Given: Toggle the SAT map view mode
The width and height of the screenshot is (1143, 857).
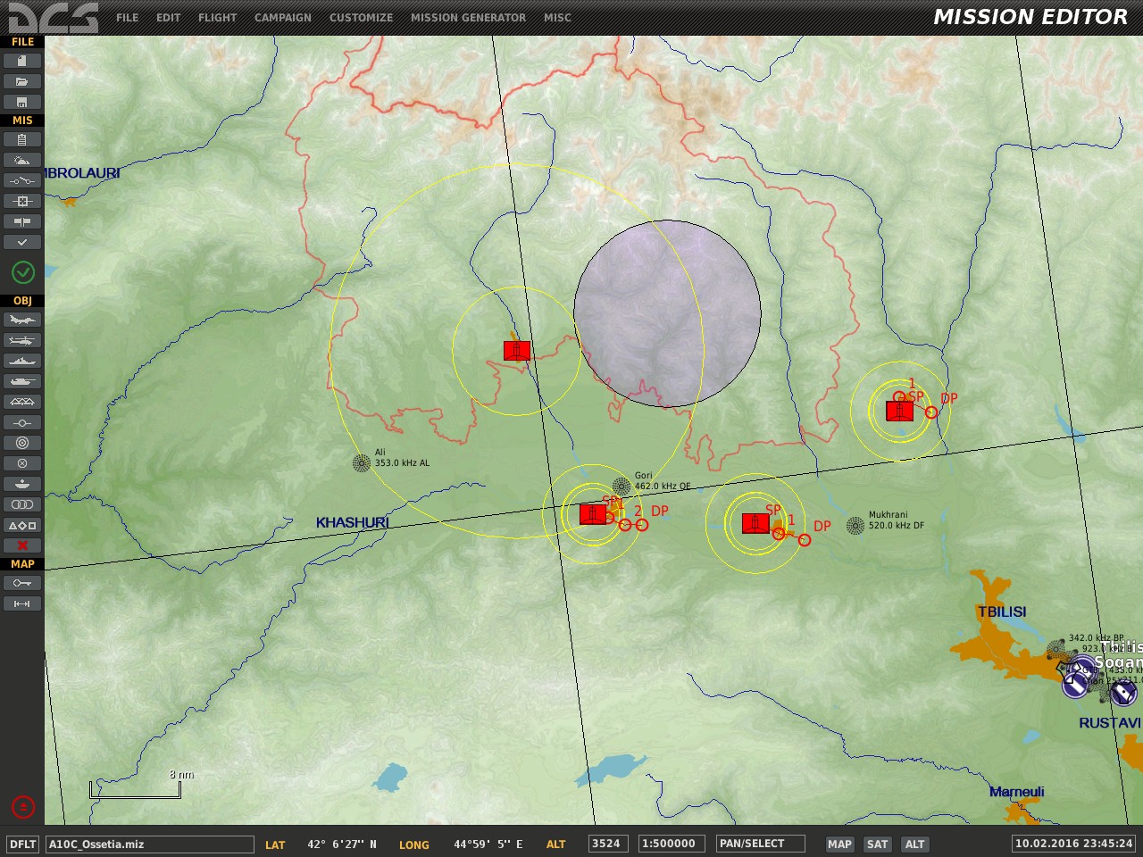Looking at the screenshot, I should tap(878, 844).
